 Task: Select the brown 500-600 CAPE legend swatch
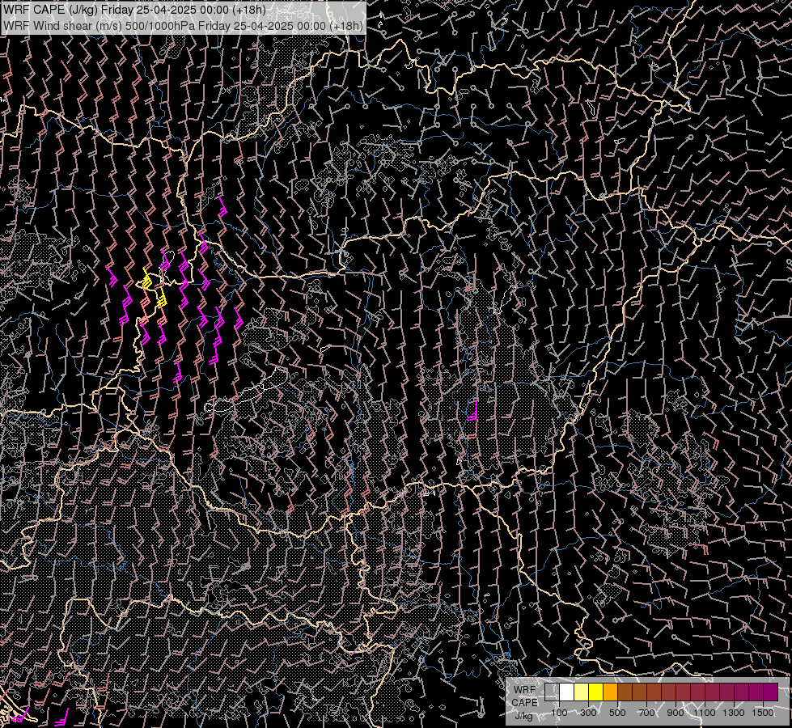click(625, 692)
